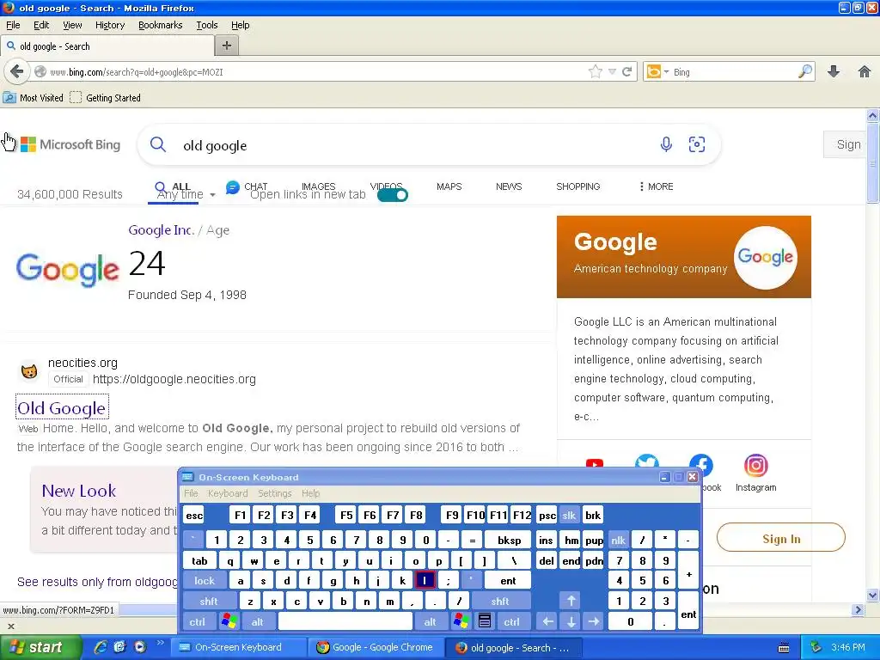Click the left arrow key on on-screen keyboard
Screen dimensions: 880x660
coord(547,621)
